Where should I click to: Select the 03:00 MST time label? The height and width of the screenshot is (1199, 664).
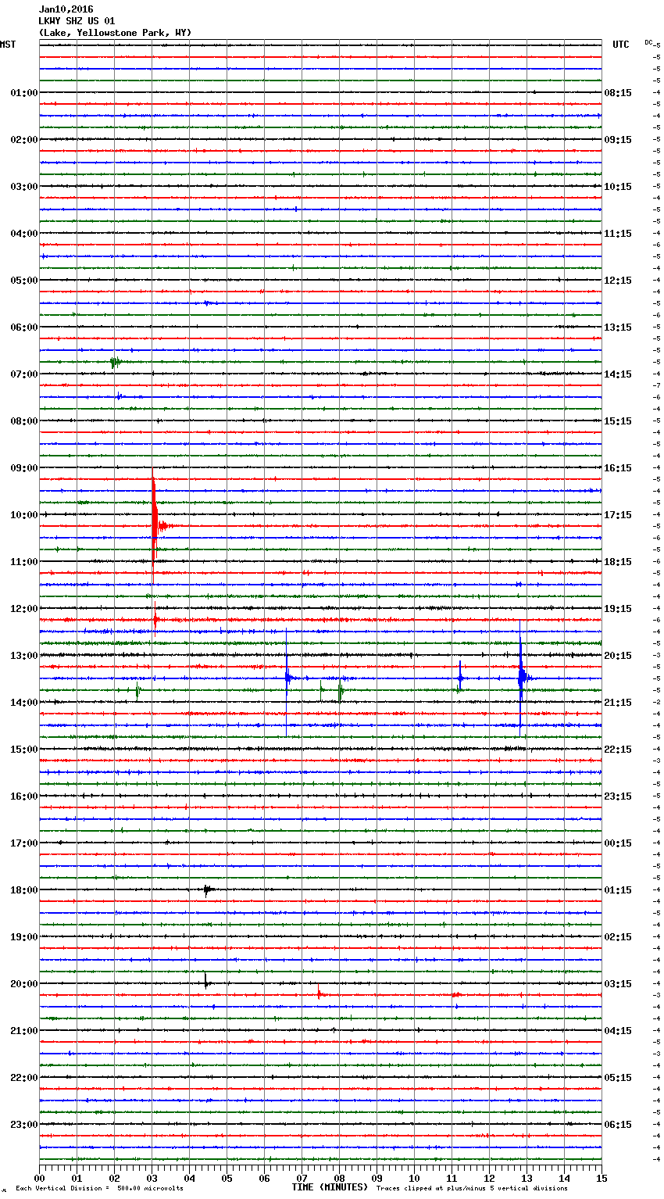[23, 187]
